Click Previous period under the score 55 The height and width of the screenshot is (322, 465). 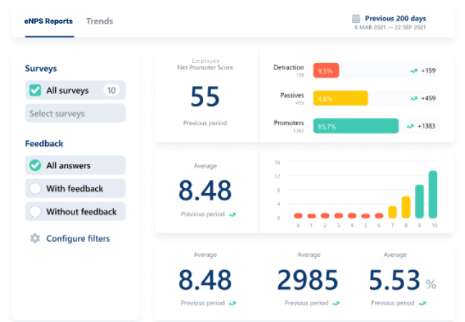(205, 123)
